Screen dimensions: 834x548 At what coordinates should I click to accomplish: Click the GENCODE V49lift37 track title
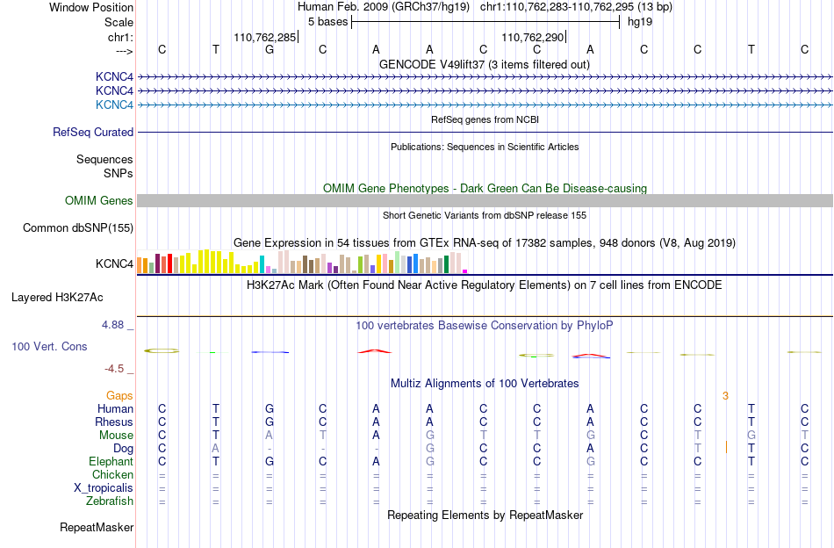tap(485, 64)
